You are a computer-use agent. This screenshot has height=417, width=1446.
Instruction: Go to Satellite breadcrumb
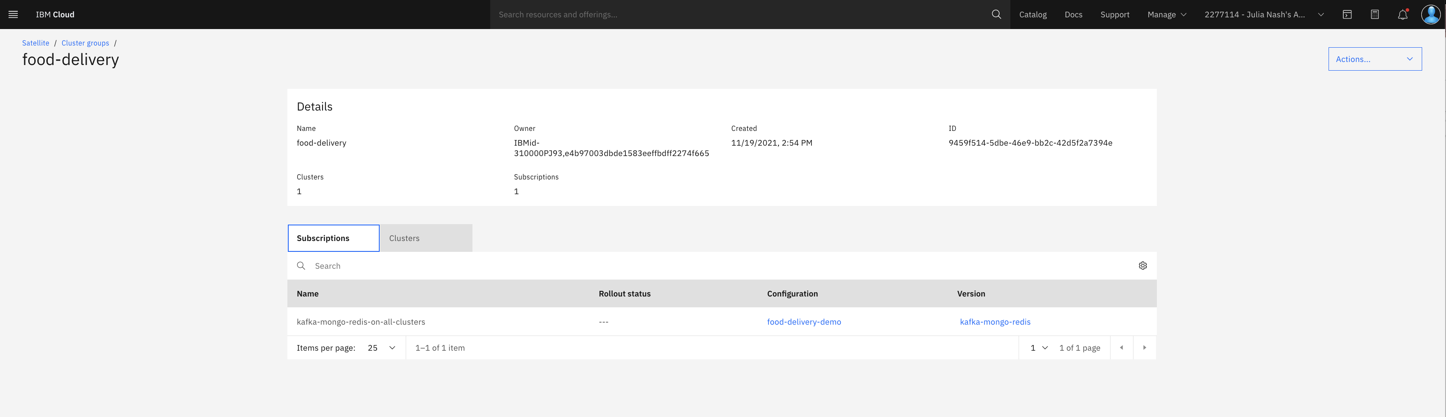point(36,43)
